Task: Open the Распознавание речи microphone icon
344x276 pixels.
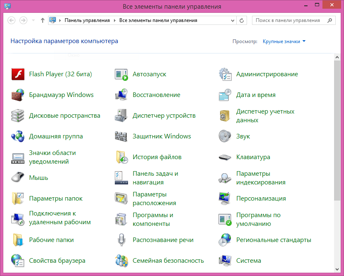Action: pyautogui.click(x=121, y=240)
